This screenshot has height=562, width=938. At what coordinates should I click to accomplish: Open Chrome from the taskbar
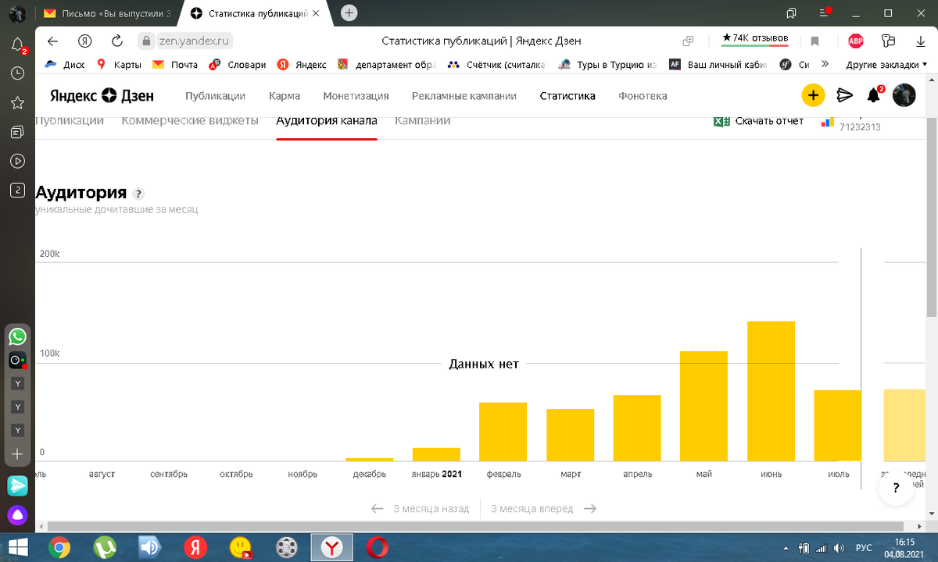[59, 547]
